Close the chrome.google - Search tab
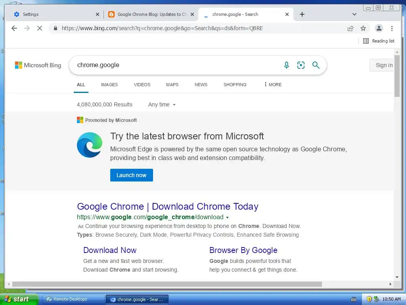This screenshot has width=406, height=305. click(287, 14)
